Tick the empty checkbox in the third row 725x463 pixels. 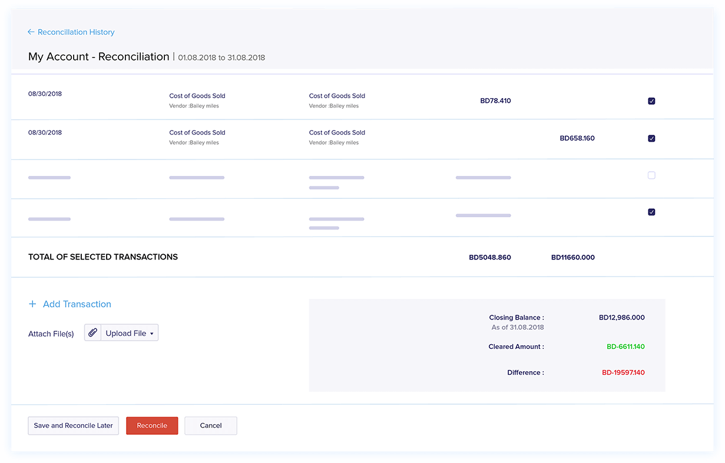(651, 175)
